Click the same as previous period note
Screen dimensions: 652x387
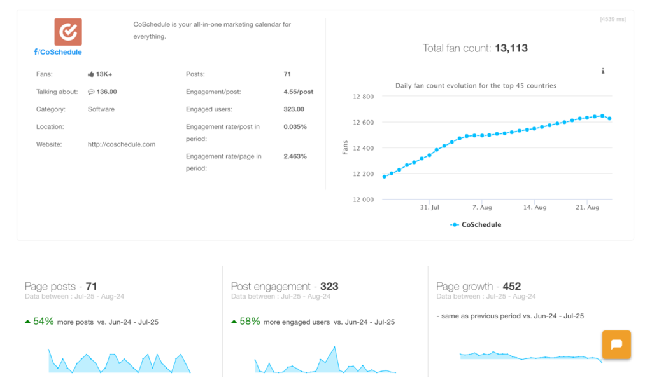(x=510, y=316)
